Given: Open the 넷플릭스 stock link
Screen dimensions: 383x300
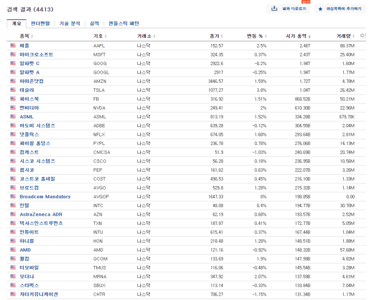Looking at the screenshot, I should tap(29, 134).
